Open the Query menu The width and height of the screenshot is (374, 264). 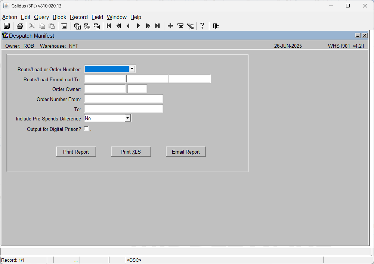pyautogui.click(x=41, y=17)
